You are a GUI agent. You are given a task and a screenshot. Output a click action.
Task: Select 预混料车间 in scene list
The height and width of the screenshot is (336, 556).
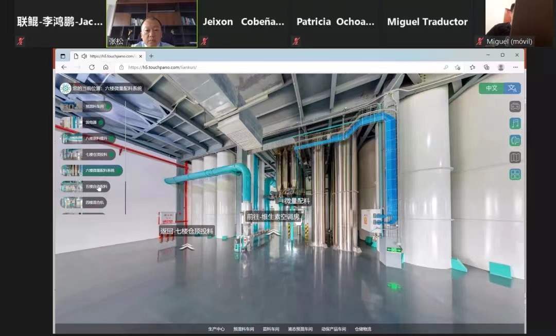point(86,107)
